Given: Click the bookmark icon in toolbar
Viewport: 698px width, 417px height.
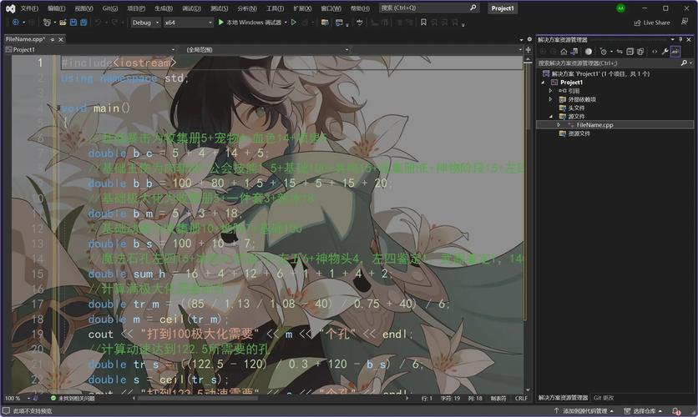Looking at the screenshot, I should 423,23.
